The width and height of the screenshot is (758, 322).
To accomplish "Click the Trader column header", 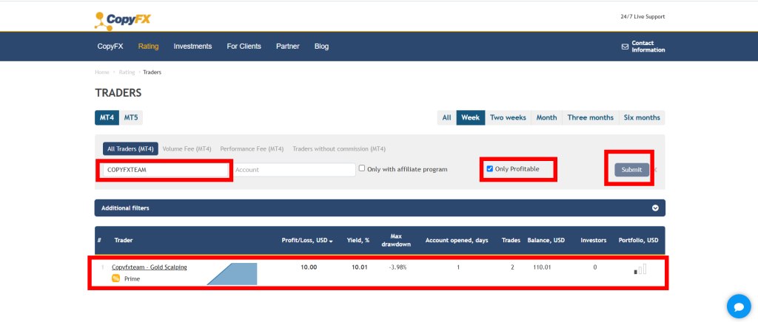I will tap(124, 240).
